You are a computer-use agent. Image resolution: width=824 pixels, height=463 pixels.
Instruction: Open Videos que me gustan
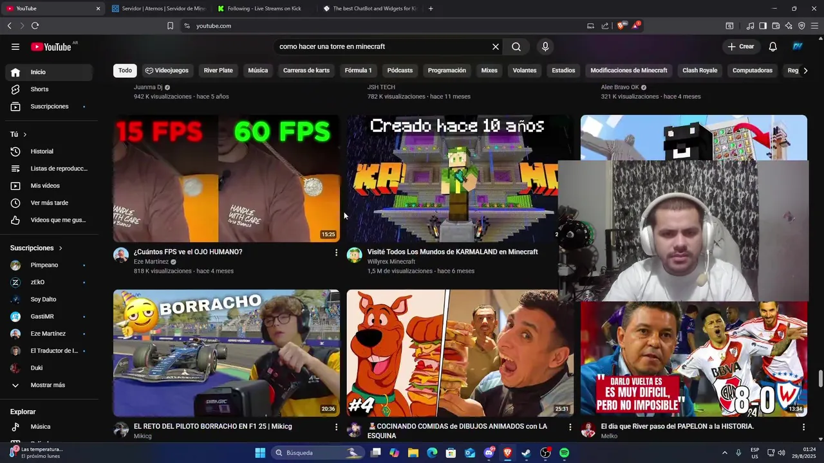coord(49,220)
